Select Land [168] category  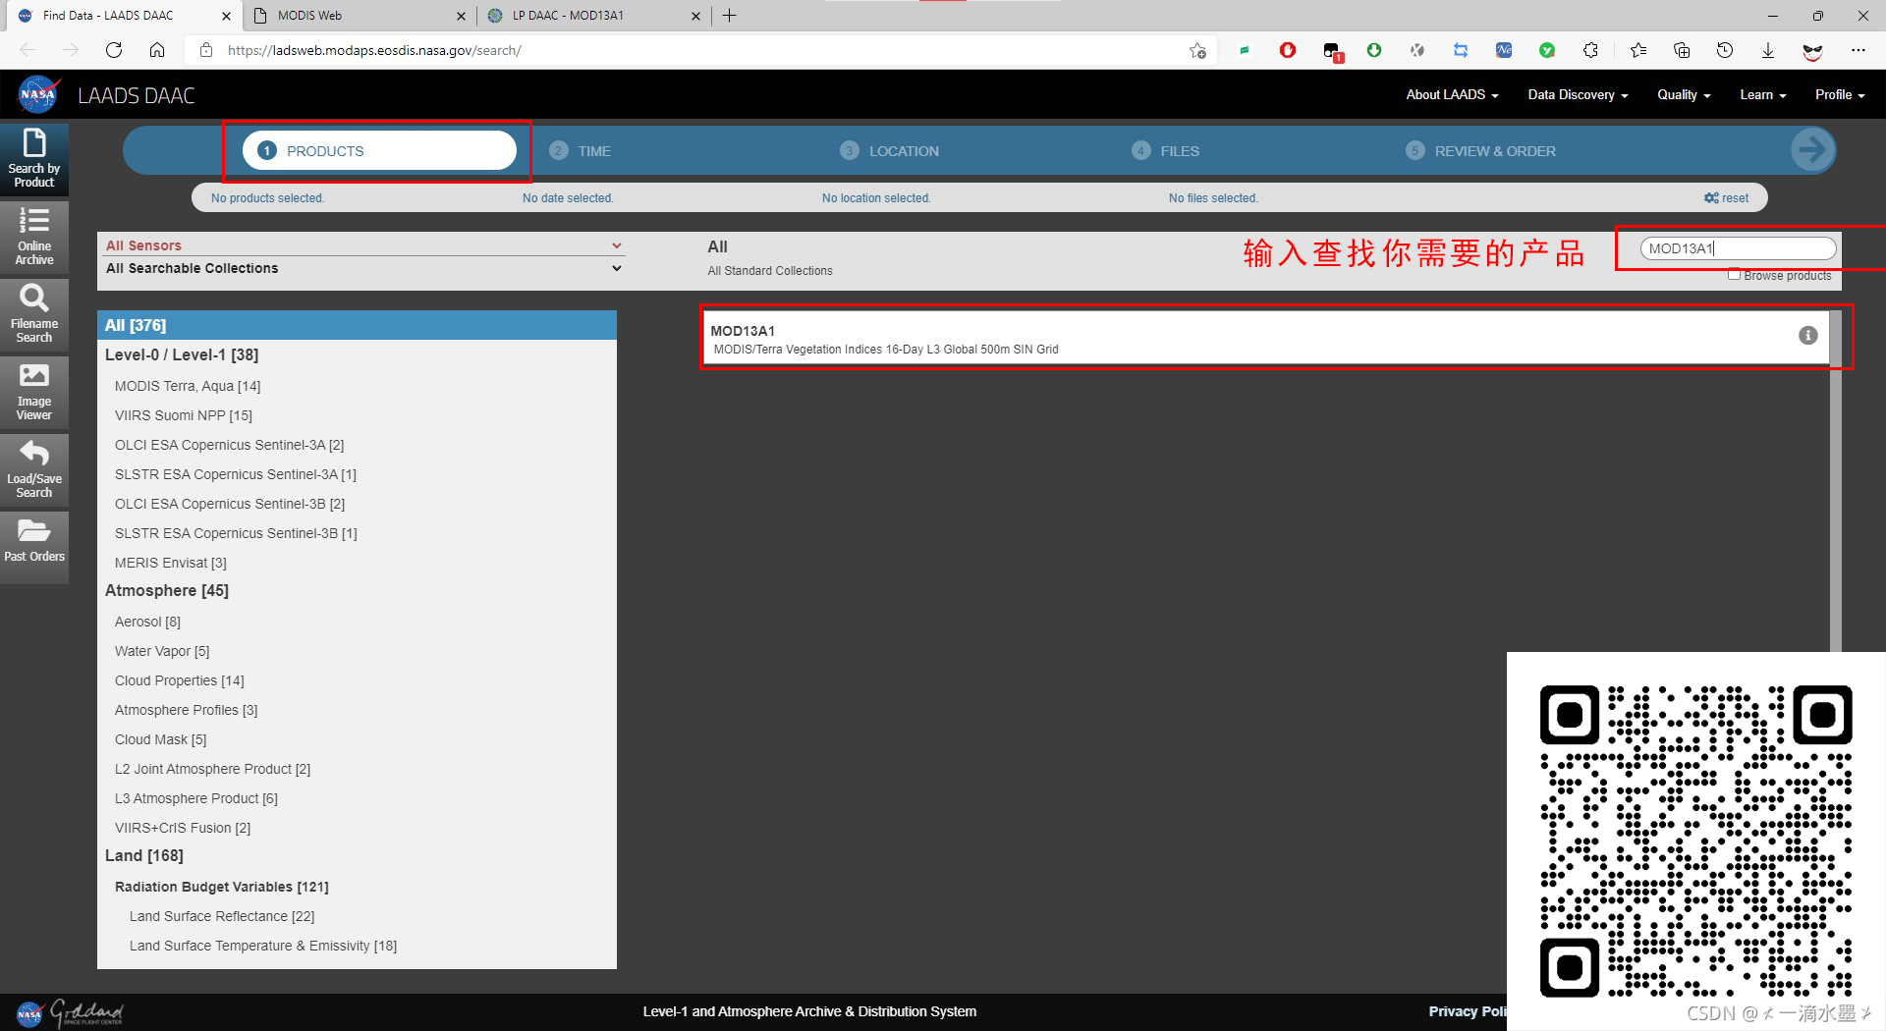point(144,856)
